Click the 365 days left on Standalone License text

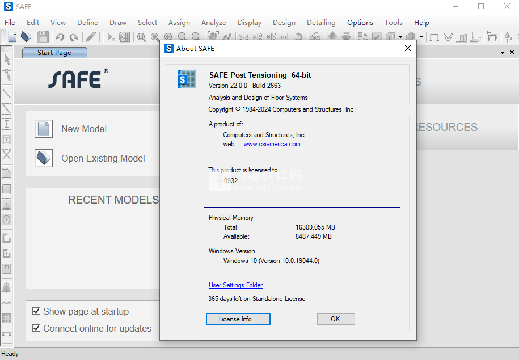point(256,299)
